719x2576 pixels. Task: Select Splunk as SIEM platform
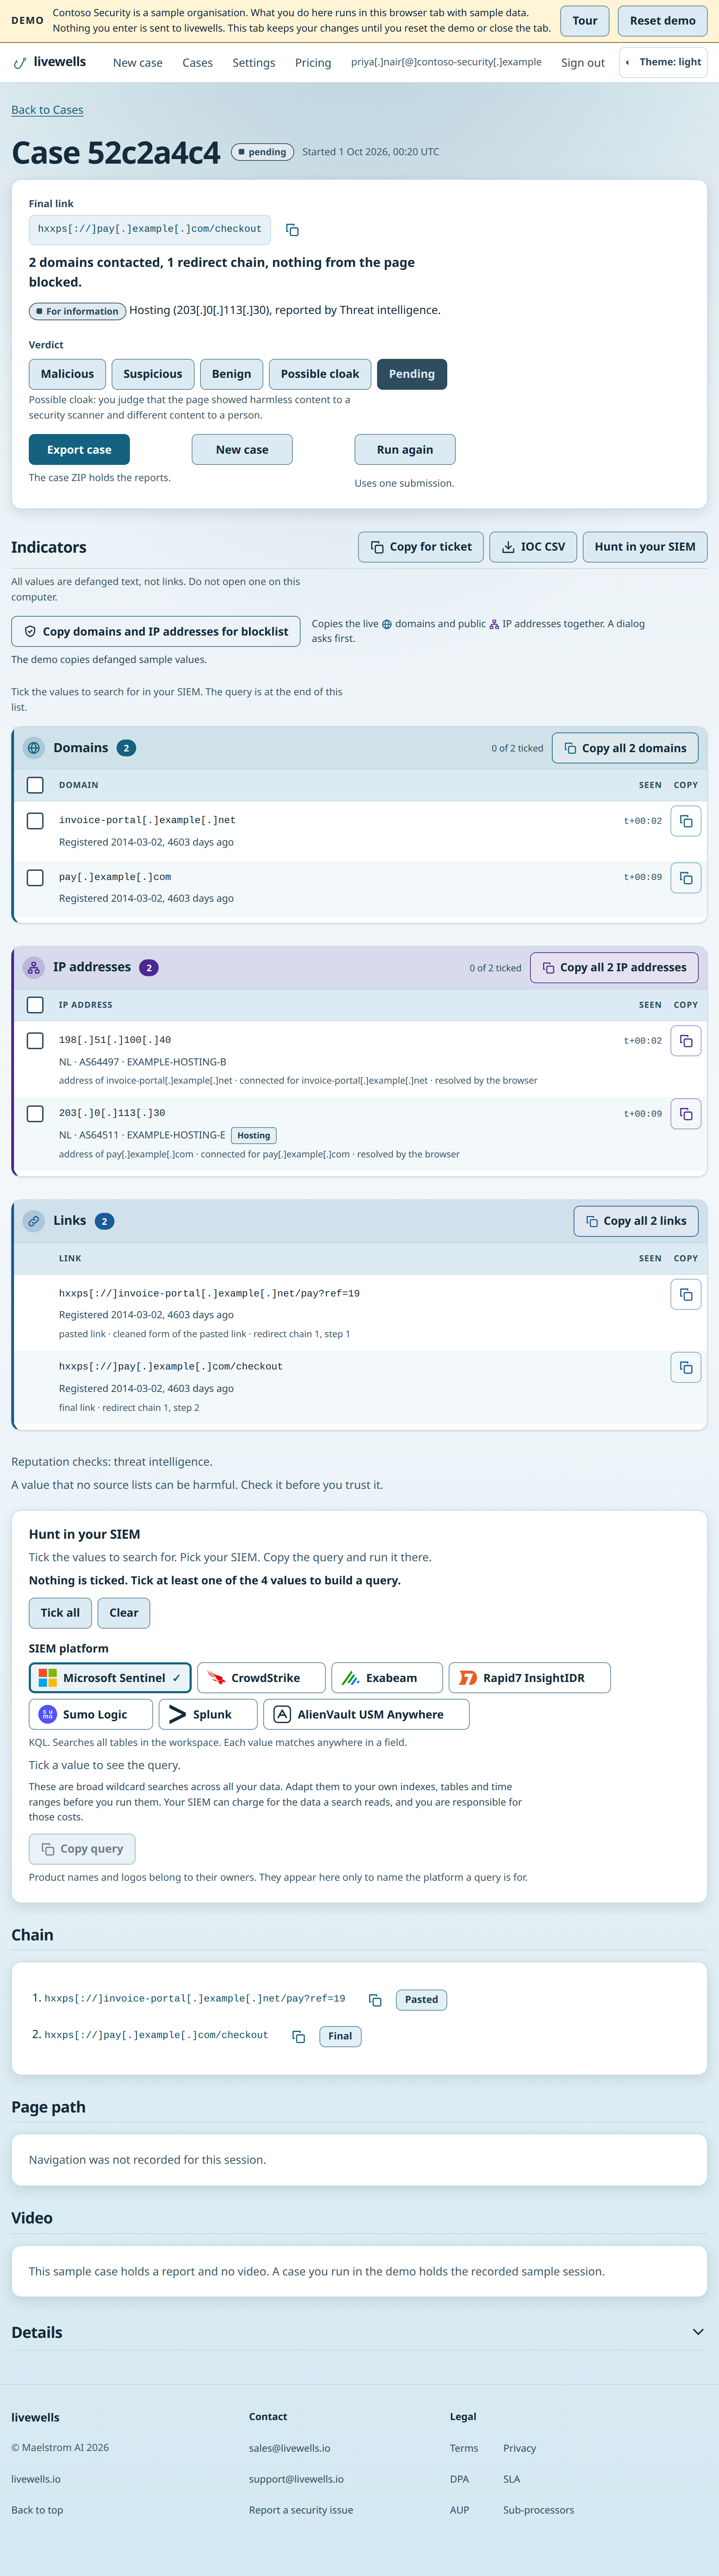pos(208,1714)
